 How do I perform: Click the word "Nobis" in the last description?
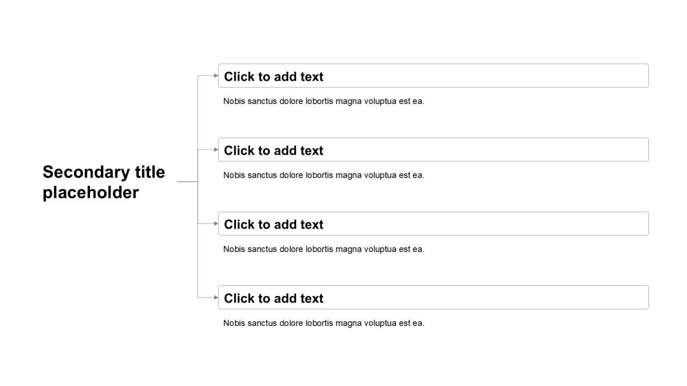click(x=234, y=323)
